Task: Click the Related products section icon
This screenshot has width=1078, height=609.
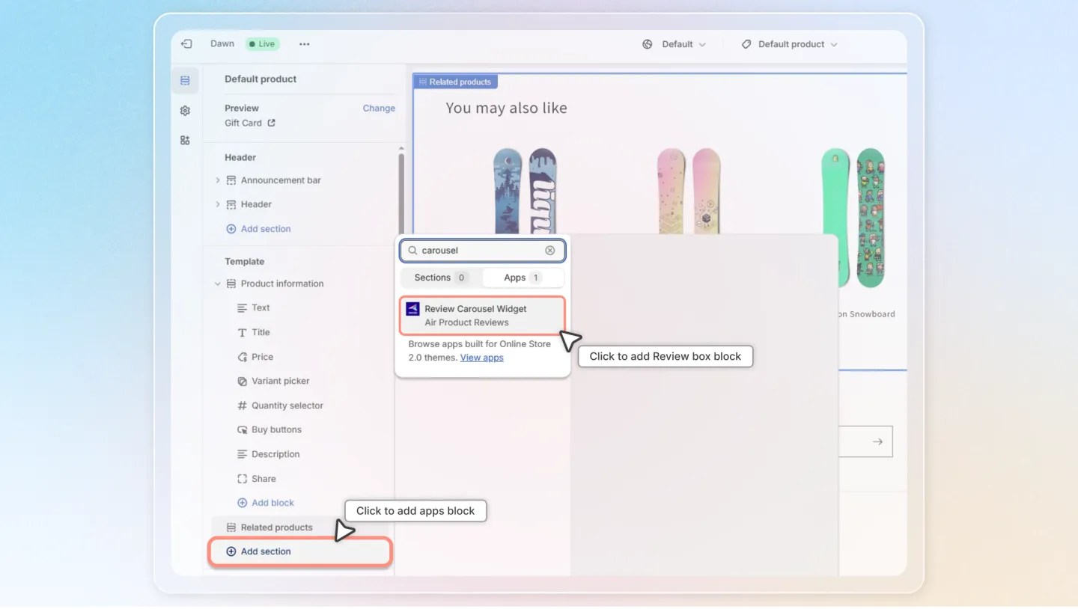Action: pos(231,527)
